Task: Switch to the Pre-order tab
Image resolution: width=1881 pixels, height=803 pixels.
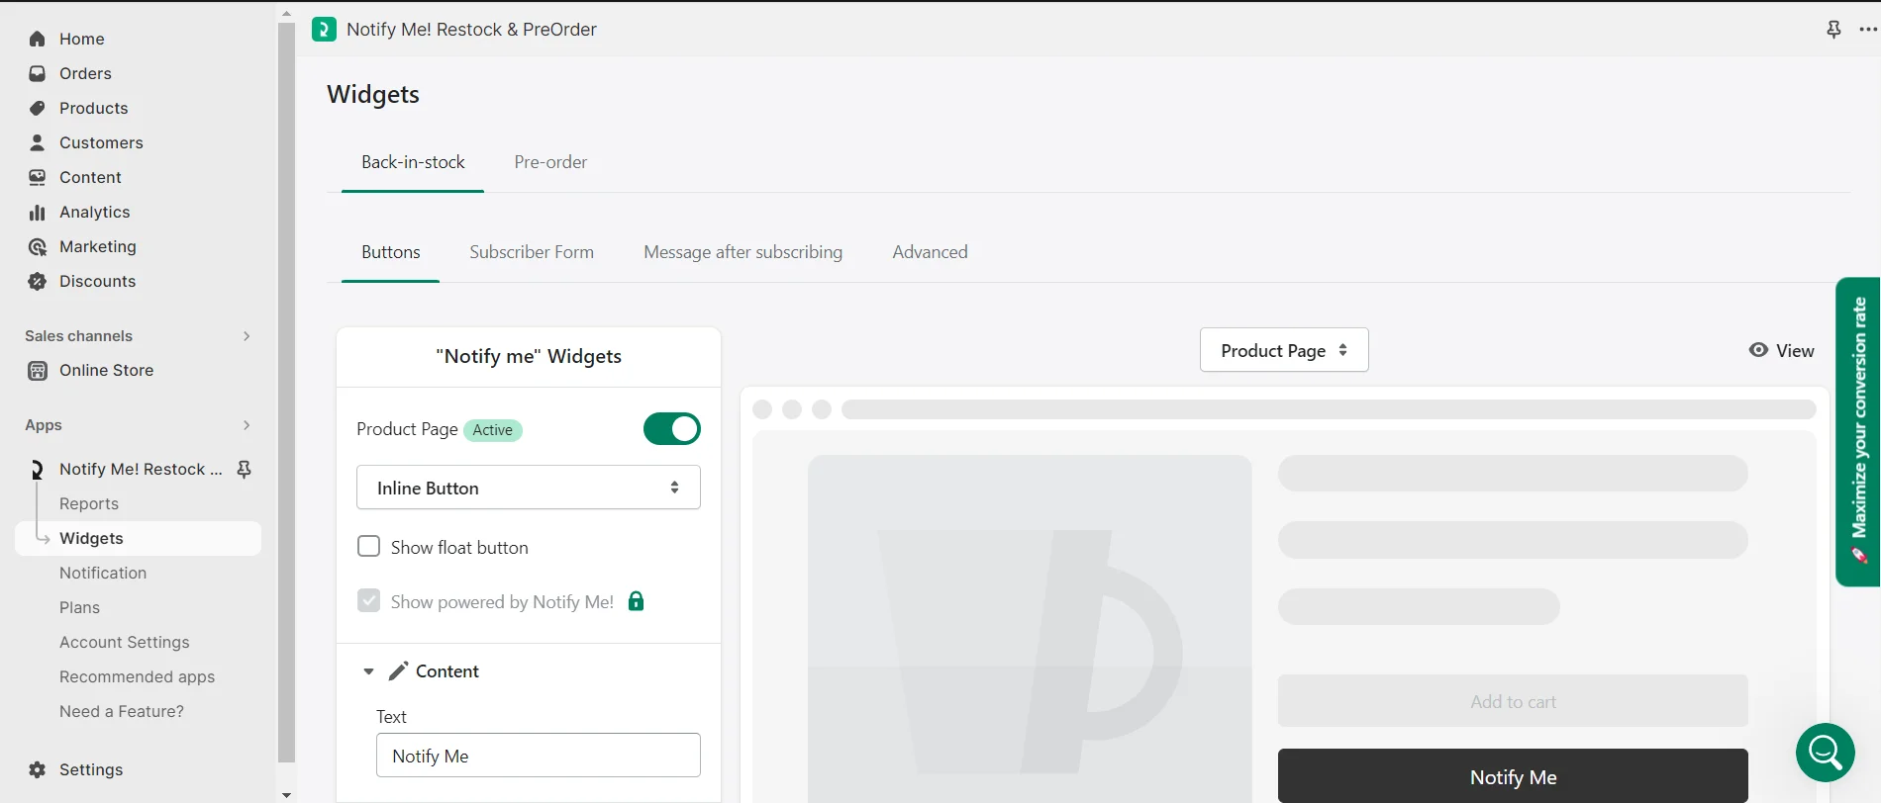Action: 550,162
